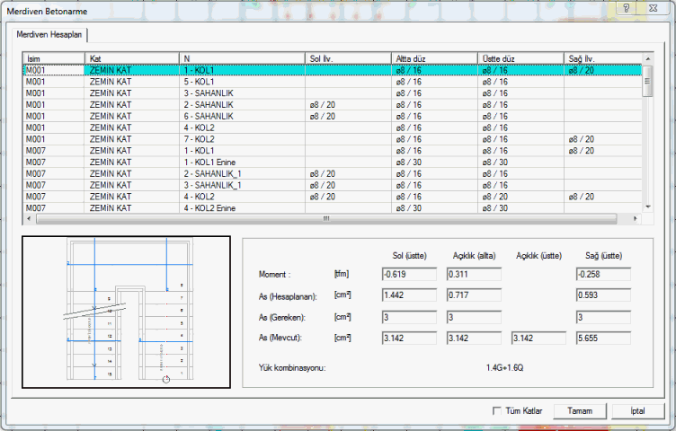The height and width of the screenshot is (431, 676).
Task: Click the table's scroll up arrow
Action: [x=647, y=58]
